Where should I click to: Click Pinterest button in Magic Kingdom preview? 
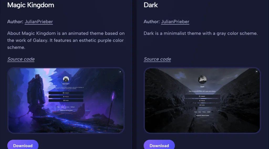coord(66,97)
